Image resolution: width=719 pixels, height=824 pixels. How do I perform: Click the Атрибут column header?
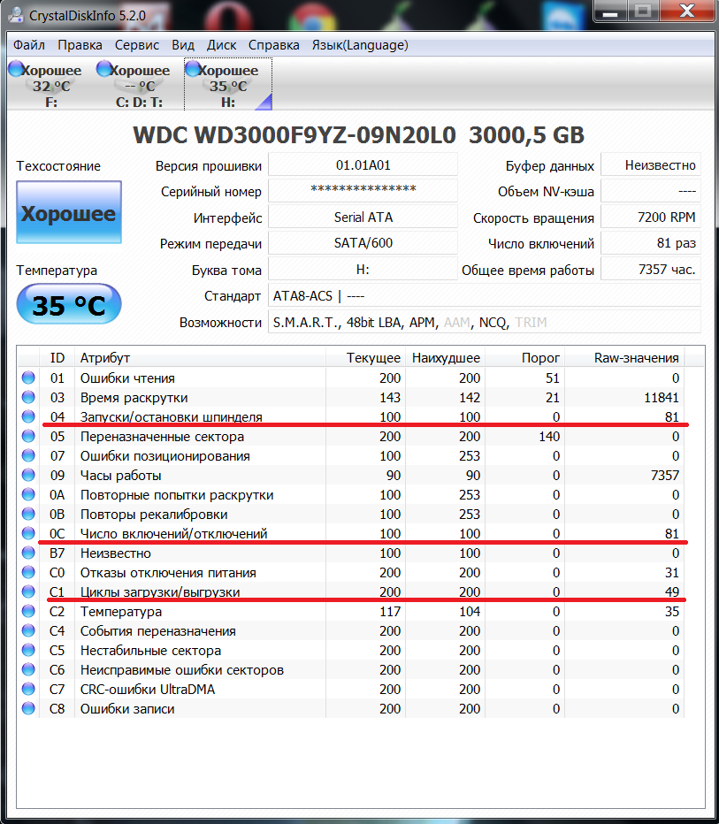pyautogui.click(x=200, y=358)
